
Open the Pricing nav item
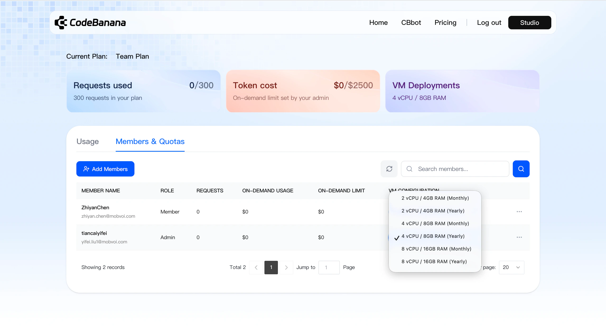pos(445,23)
